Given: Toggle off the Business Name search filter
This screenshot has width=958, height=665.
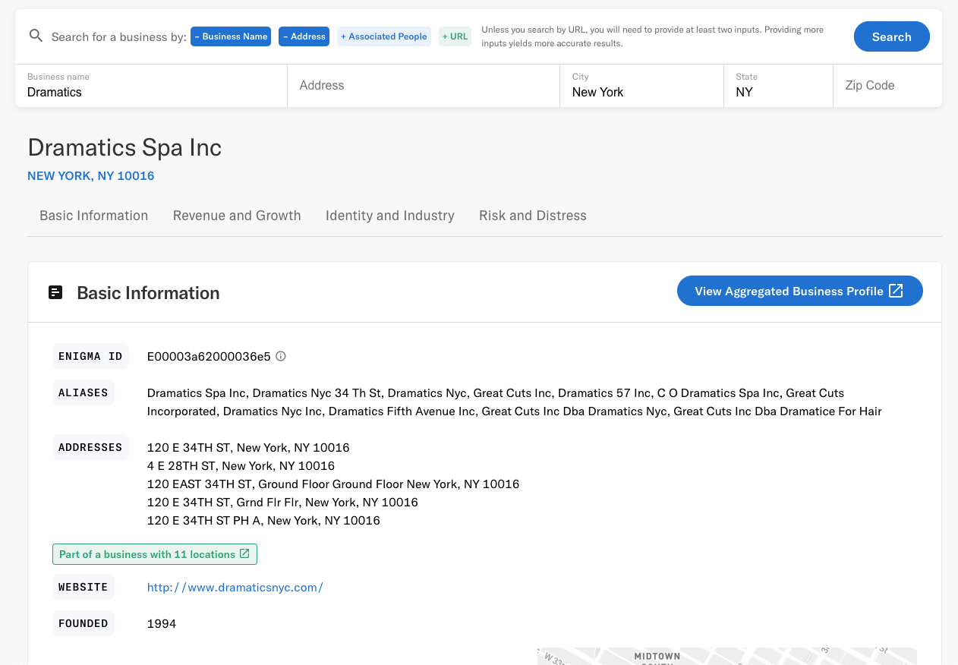Looking at the screenshot, I should pos(230,36).
